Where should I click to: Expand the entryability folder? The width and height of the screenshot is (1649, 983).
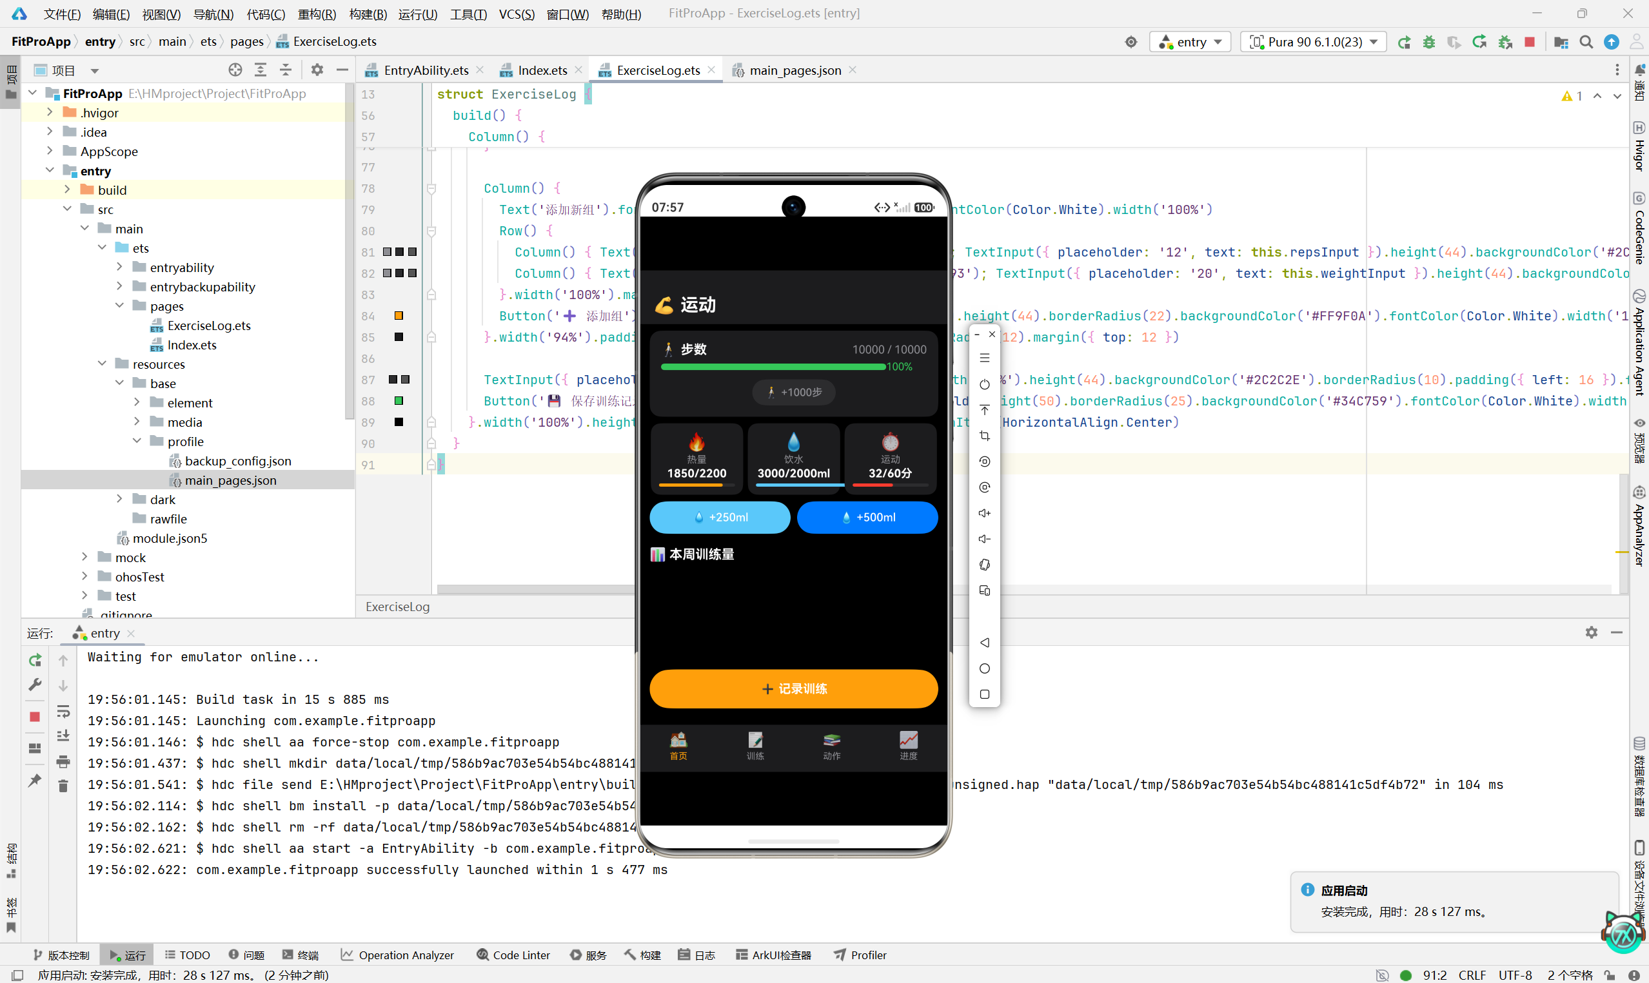point(120,268)
